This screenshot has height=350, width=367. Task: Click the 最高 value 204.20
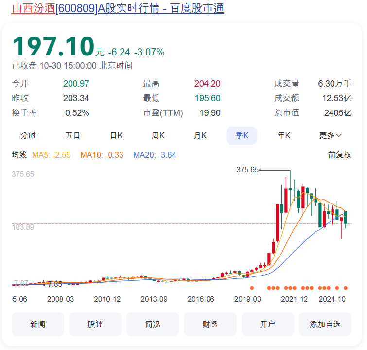pos(208,84)
